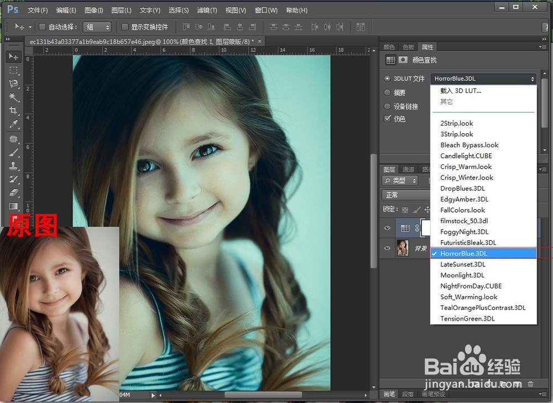Viewport: 553px width, 403px height.
Task: Click 载入 3D LUT... option
Action: click(460, 91)
